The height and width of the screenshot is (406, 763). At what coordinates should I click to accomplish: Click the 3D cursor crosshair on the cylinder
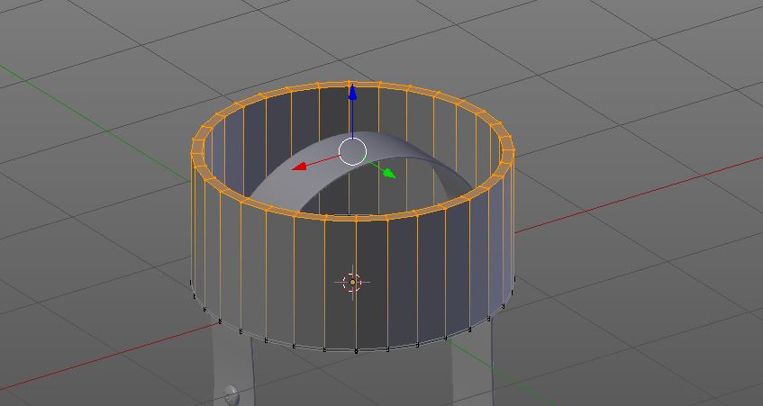click(x=352, y=282)
